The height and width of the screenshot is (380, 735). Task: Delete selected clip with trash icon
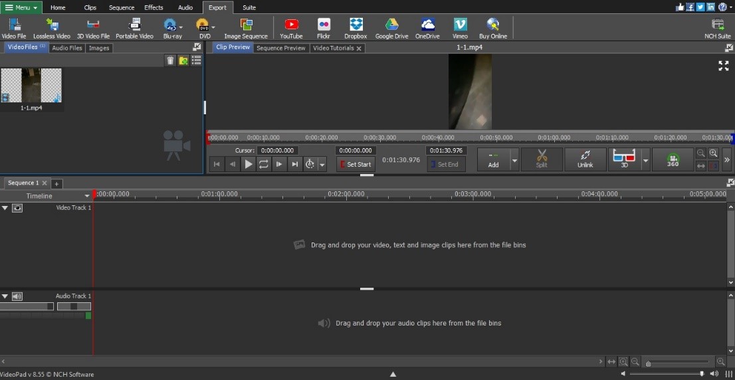coord(170,60)
